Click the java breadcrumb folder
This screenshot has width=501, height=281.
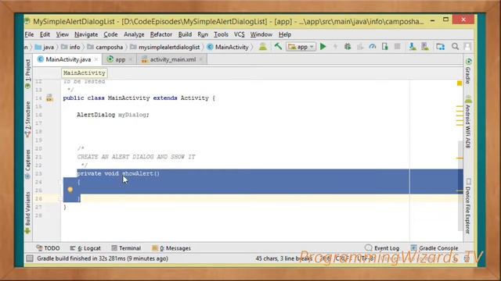pyautogui.click(x=45, y=47)
